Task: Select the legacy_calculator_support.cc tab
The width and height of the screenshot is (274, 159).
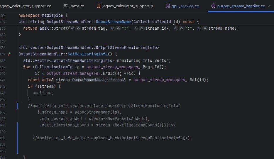Action: tap(26, 6)
